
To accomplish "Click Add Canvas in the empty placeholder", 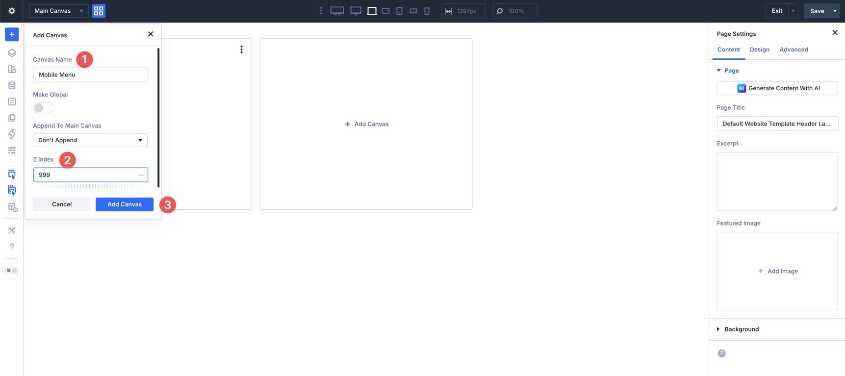I will [366, 124].
